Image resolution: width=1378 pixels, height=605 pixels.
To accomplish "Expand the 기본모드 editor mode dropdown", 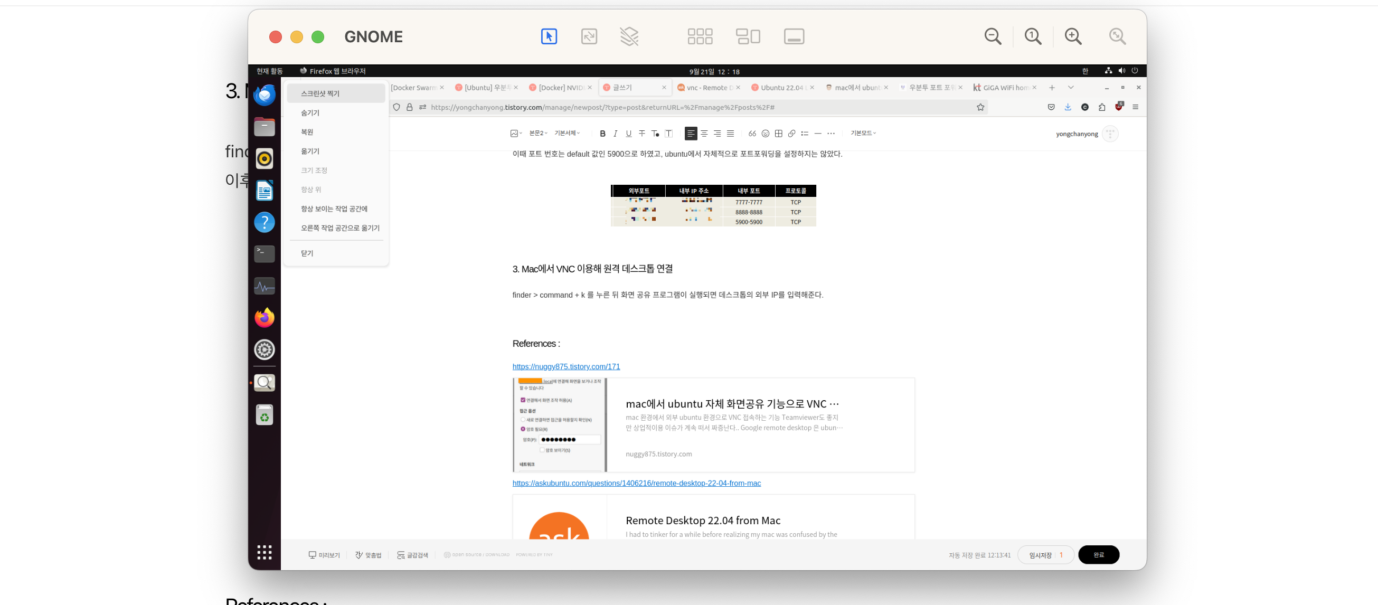I will point(863,133).
